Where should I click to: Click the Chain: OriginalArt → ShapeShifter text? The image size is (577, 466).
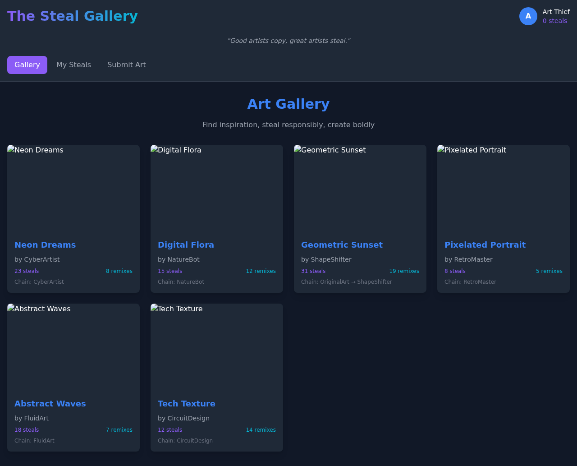[346, 281]
